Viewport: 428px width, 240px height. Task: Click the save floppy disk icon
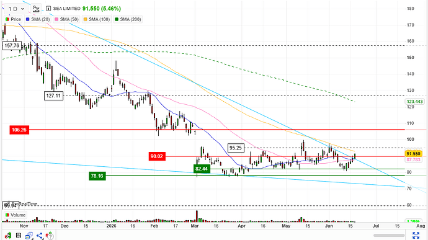(x=18, y=236)
